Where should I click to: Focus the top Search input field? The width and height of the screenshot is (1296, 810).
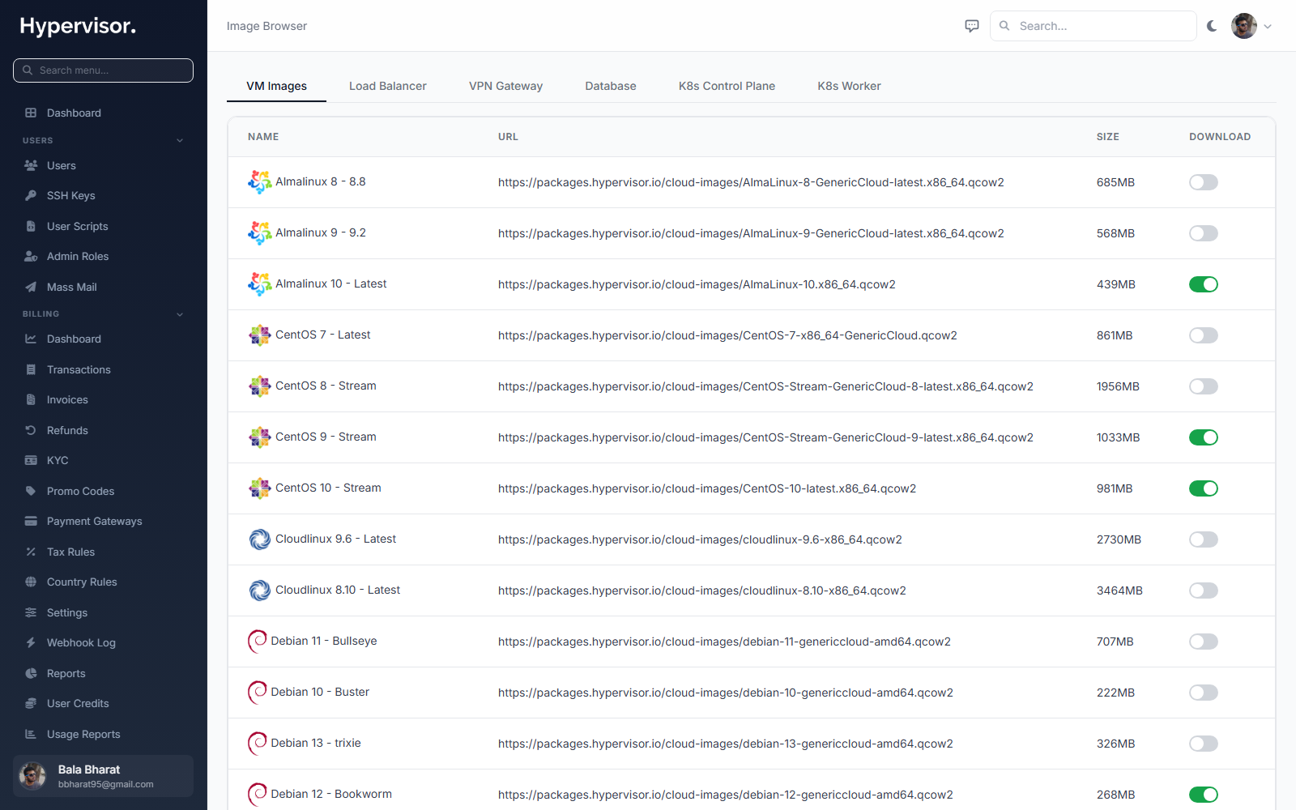(x=1093, y=26)
